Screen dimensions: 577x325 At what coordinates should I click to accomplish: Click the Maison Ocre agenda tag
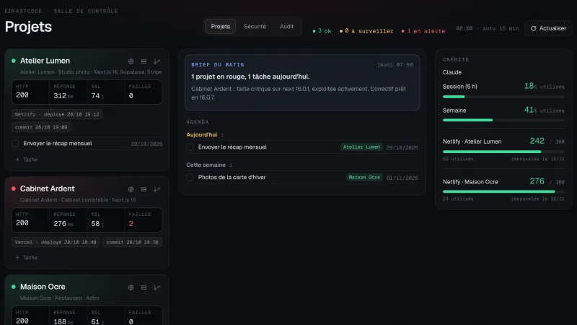[364, 177]
